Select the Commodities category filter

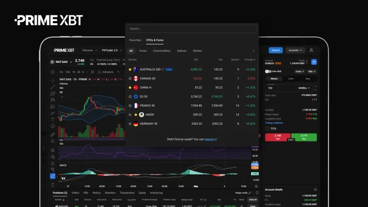(x=162, y=51)
